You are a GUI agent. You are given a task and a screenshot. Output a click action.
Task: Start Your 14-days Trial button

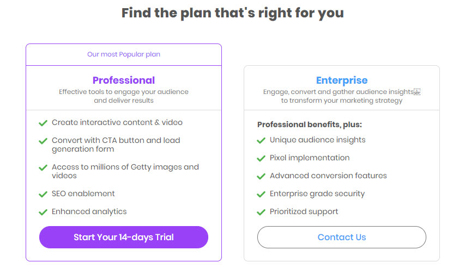coord(124,237)
